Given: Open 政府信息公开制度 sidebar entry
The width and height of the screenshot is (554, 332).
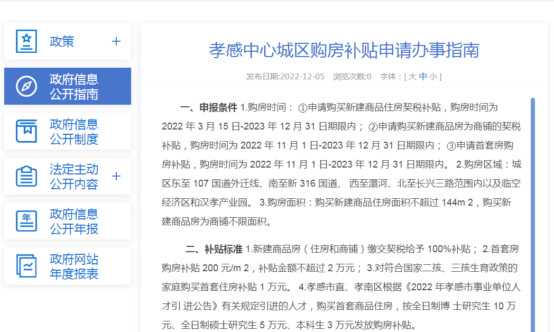Looking at the screenshot, I should [74, 132].
